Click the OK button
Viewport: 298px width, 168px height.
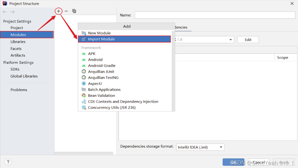point(234,162)
